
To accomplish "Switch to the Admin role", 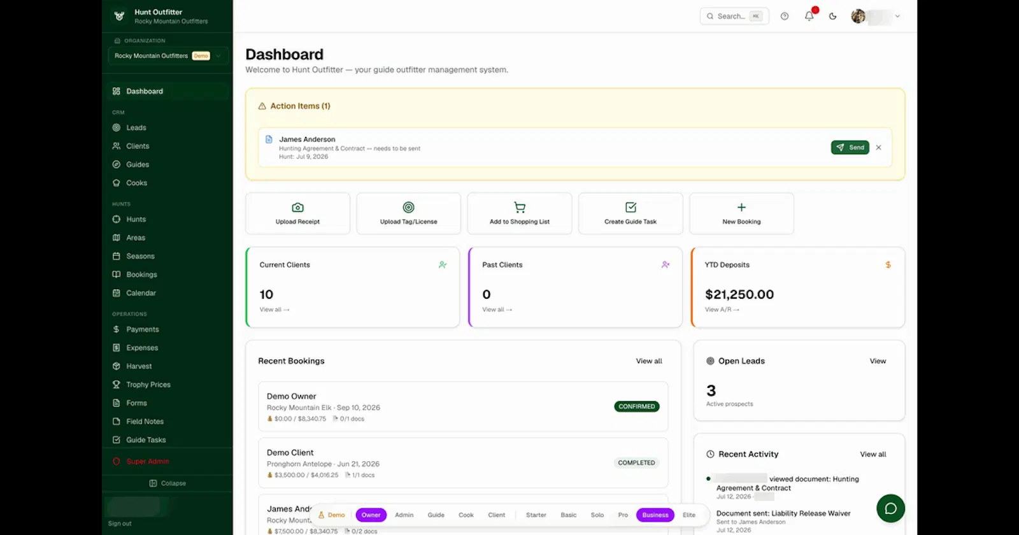I will click(404, 515).
